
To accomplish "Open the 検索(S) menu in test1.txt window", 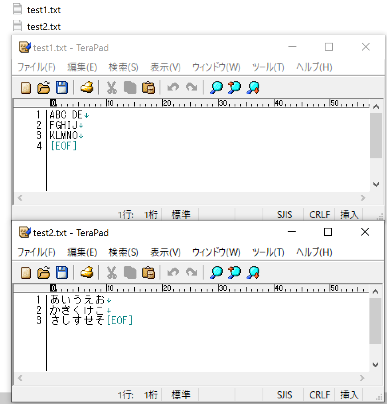I will 123,67.
